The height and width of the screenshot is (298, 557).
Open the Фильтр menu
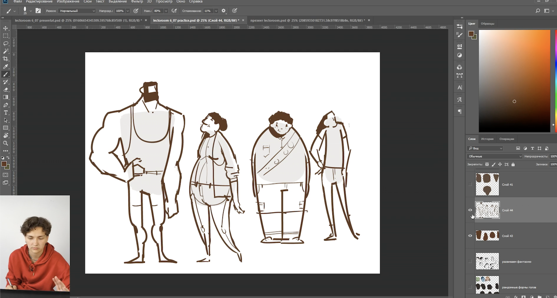click(x=137, y=2)
